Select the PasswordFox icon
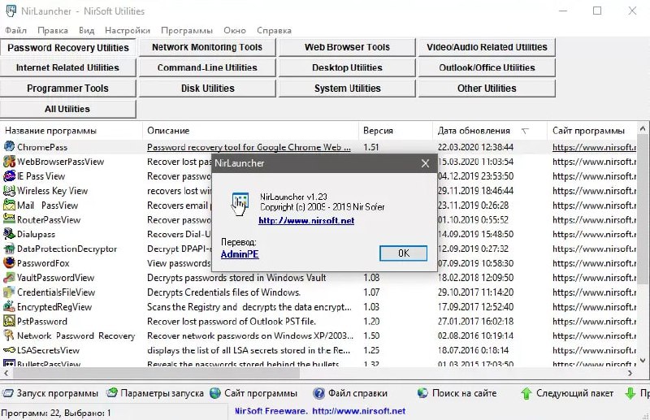This screenshot has width=650, height=420. (x=9, y=263)
